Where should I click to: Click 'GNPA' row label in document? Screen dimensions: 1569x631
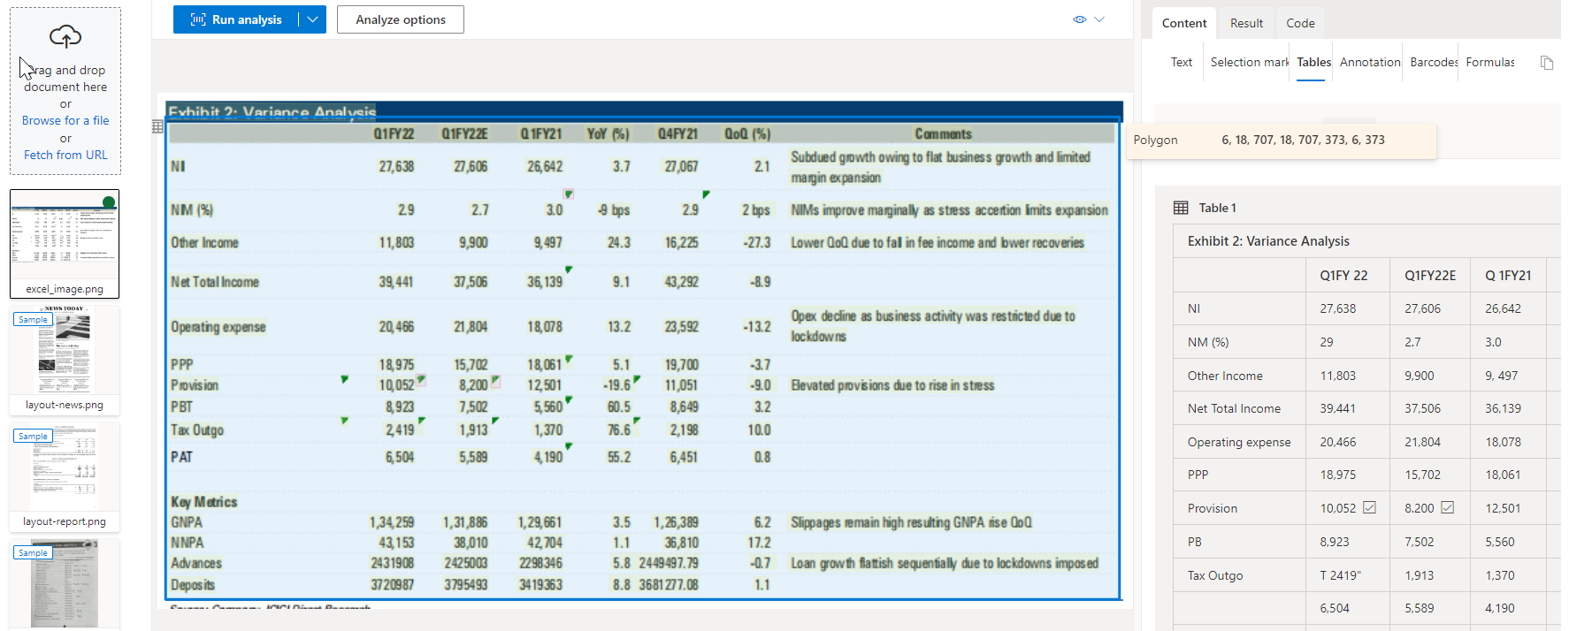point(187,522)
